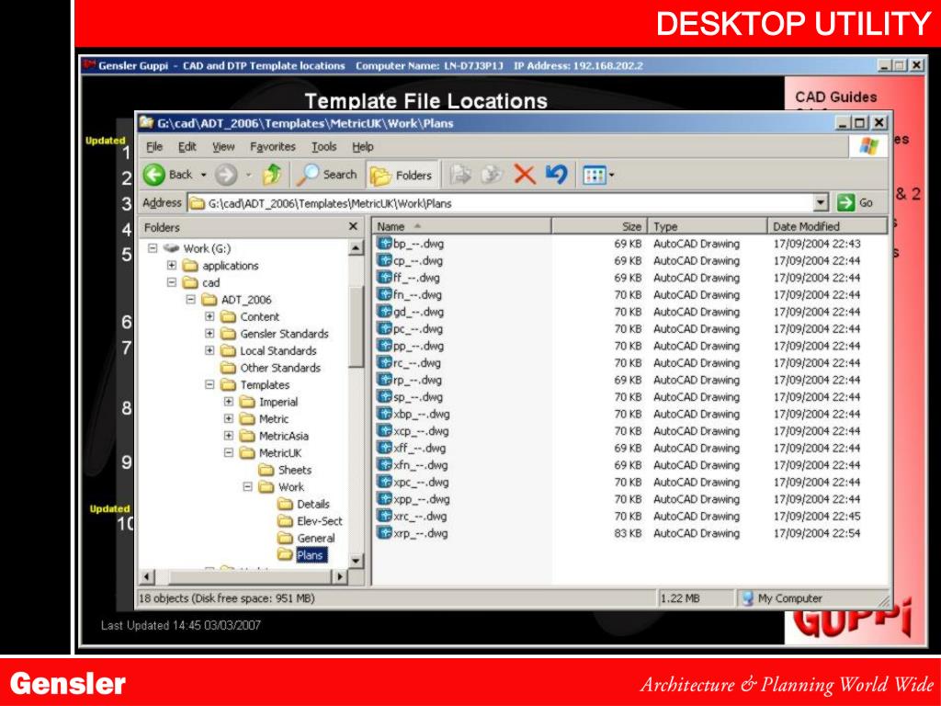Screen dimensions: 941x706
Task: Close the Folders pane with X
Action: coord(353,226)
